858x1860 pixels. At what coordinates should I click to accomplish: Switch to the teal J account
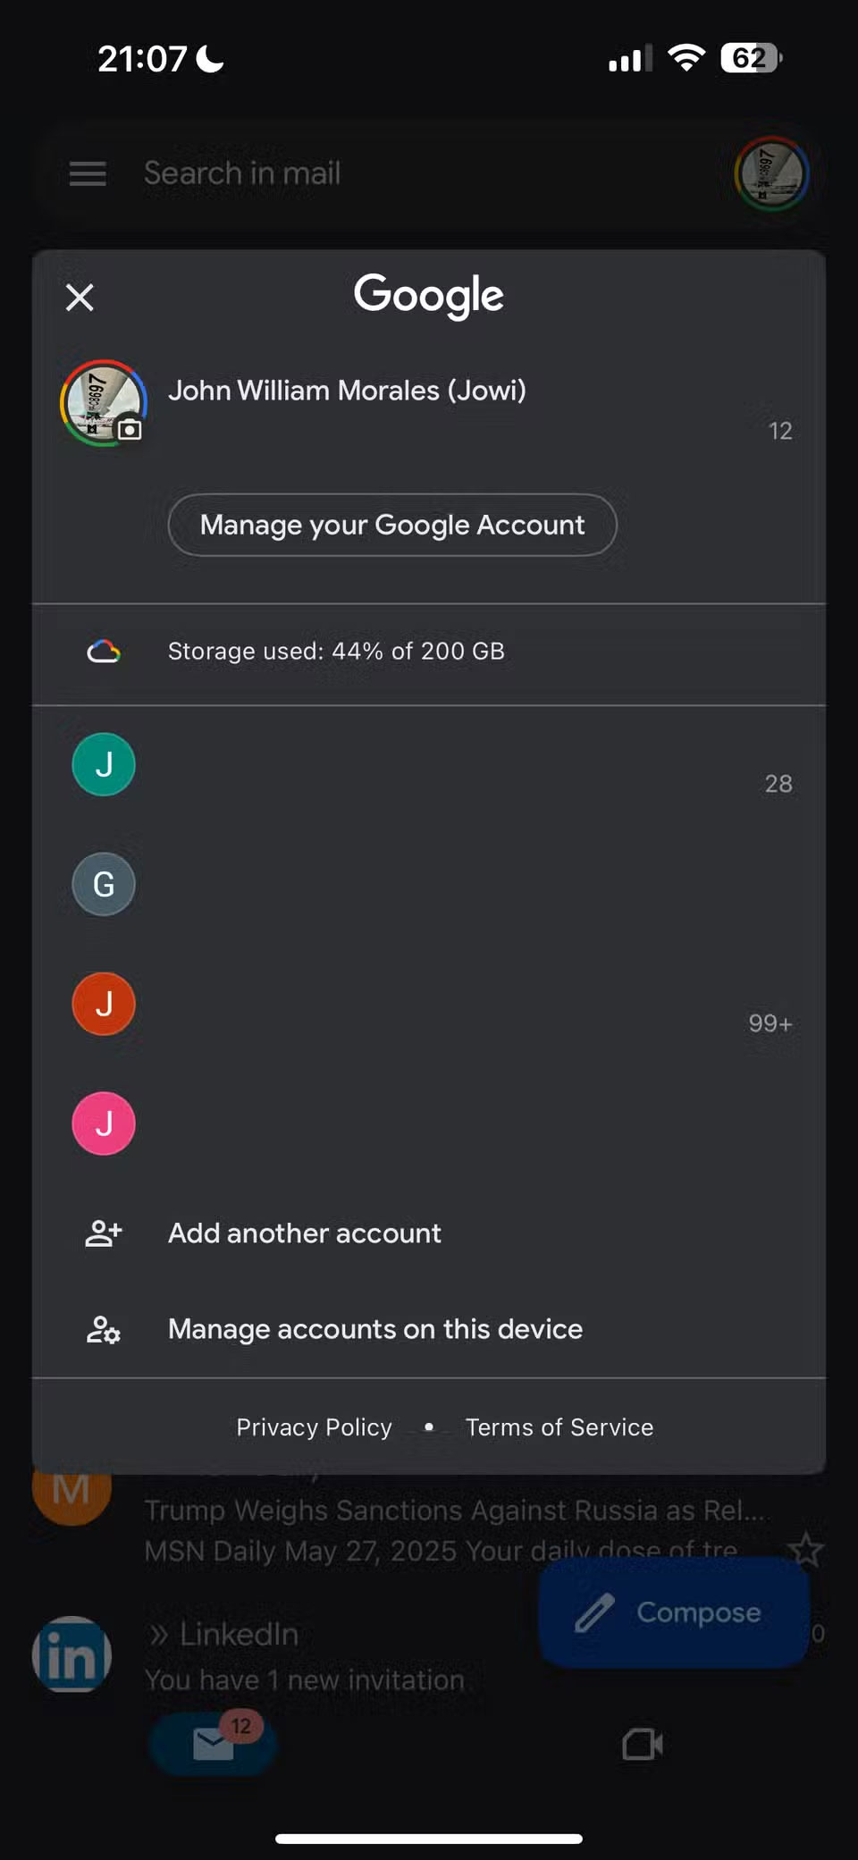pos(104,764)
